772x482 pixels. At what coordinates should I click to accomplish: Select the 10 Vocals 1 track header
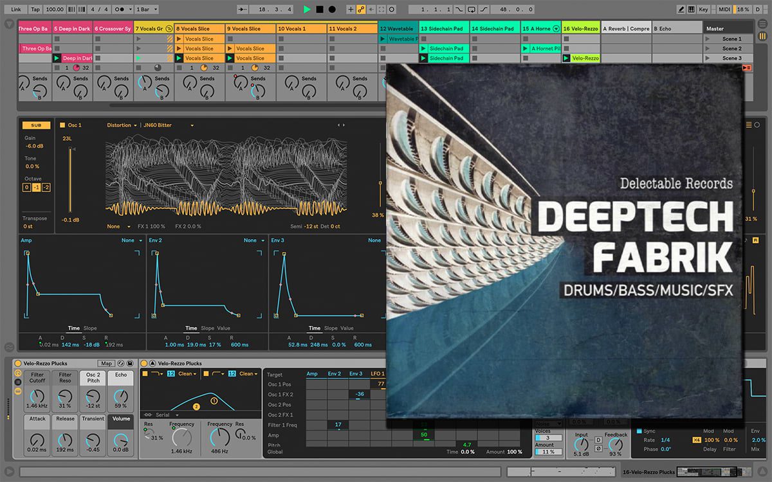(302, 29)
